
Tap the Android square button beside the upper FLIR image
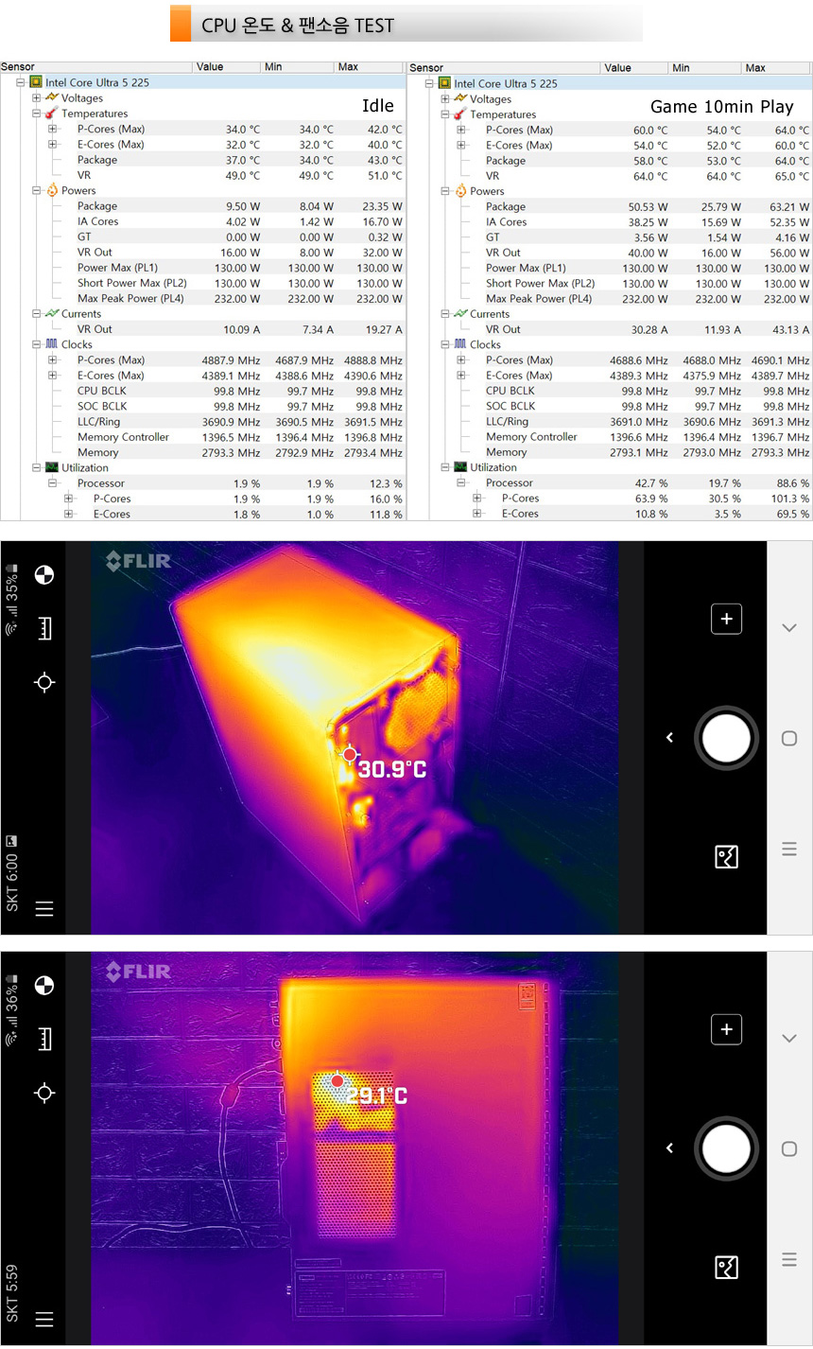coord(789,739)
